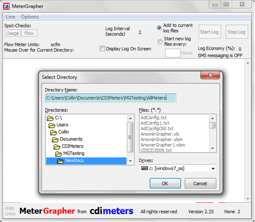Screen dimensions: 255x222
Task: Click the CDIMeters folder icon
Action: tap(57, 147)
